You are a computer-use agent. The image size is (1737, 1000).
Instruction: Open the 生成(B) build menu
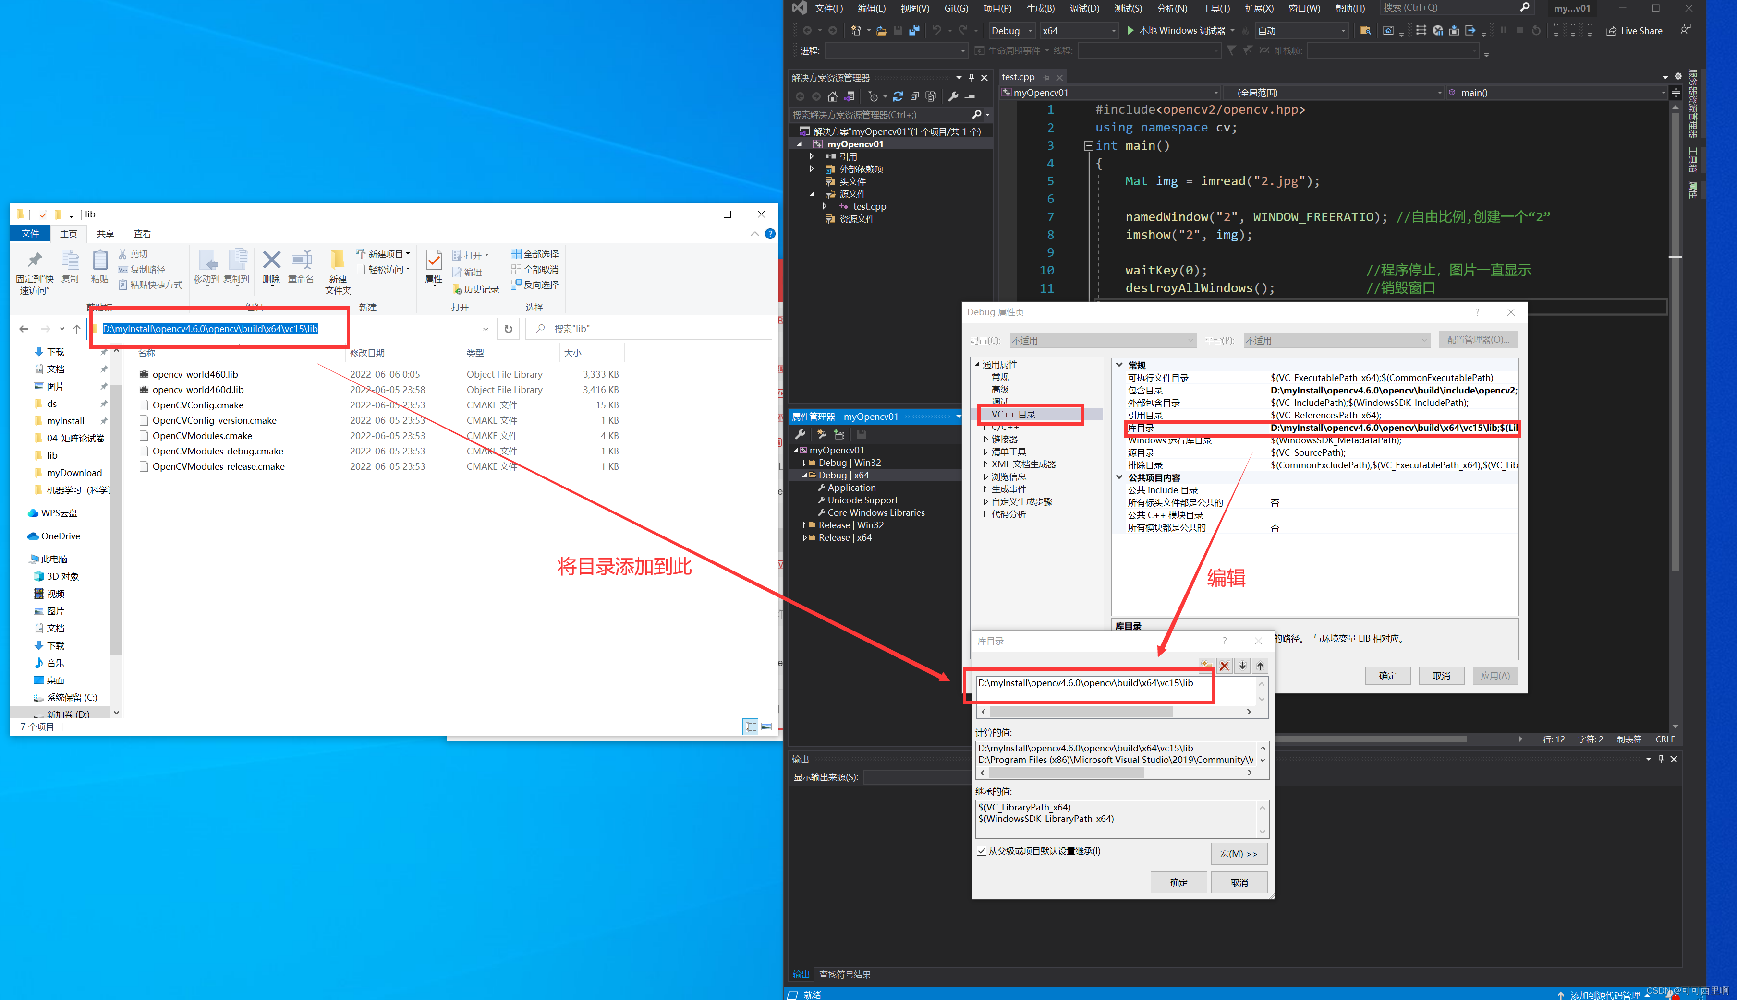pyautogui.click(x=1040, y=8)
